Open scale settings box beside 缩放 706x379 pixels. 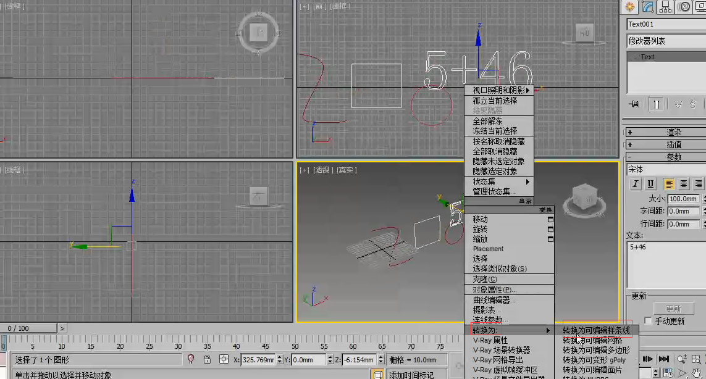(x=550, y=239)
